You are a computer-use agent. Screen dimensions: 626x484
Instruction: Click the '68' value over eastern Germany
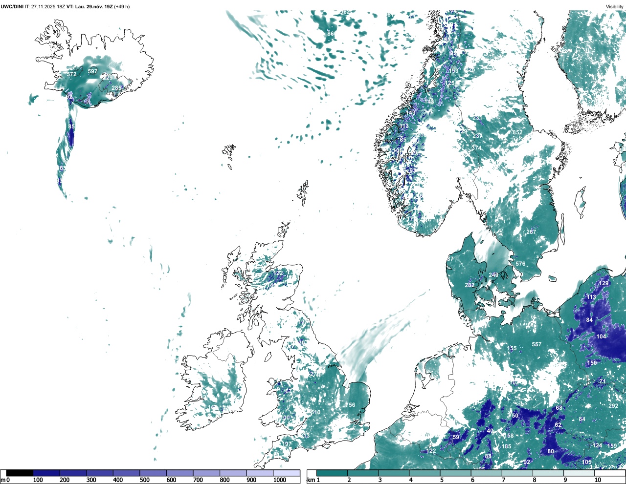point(559,408)
